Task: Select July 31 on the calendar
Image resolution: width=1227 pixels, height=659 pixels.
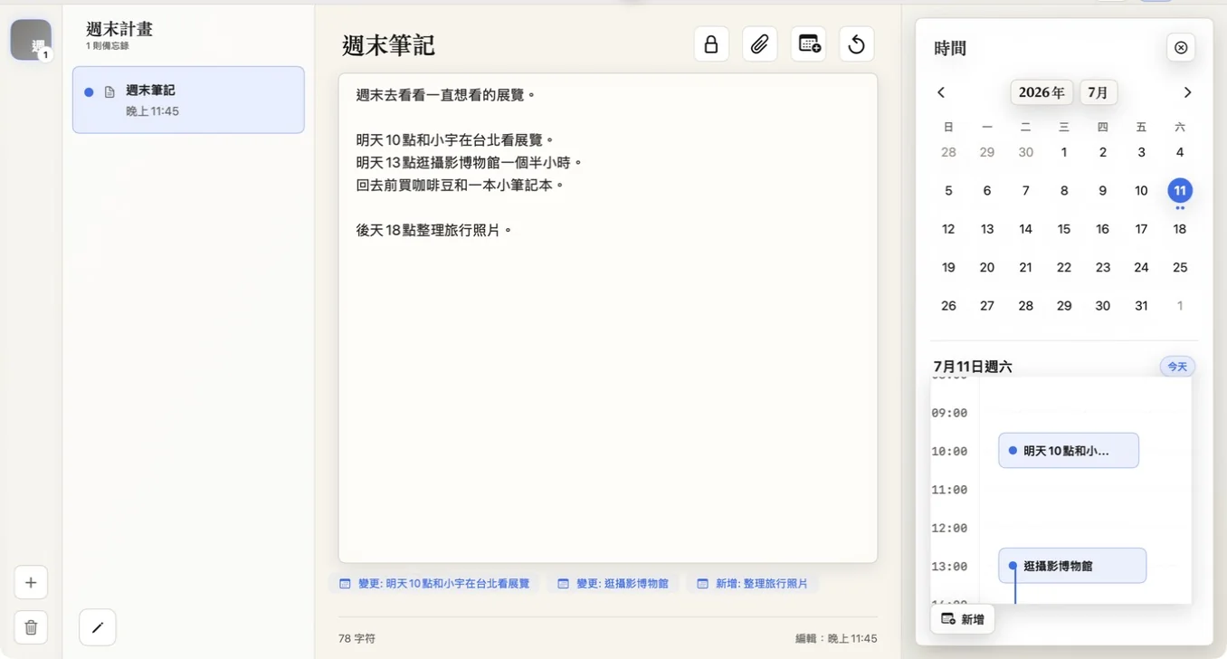Action: (1141, 306)
